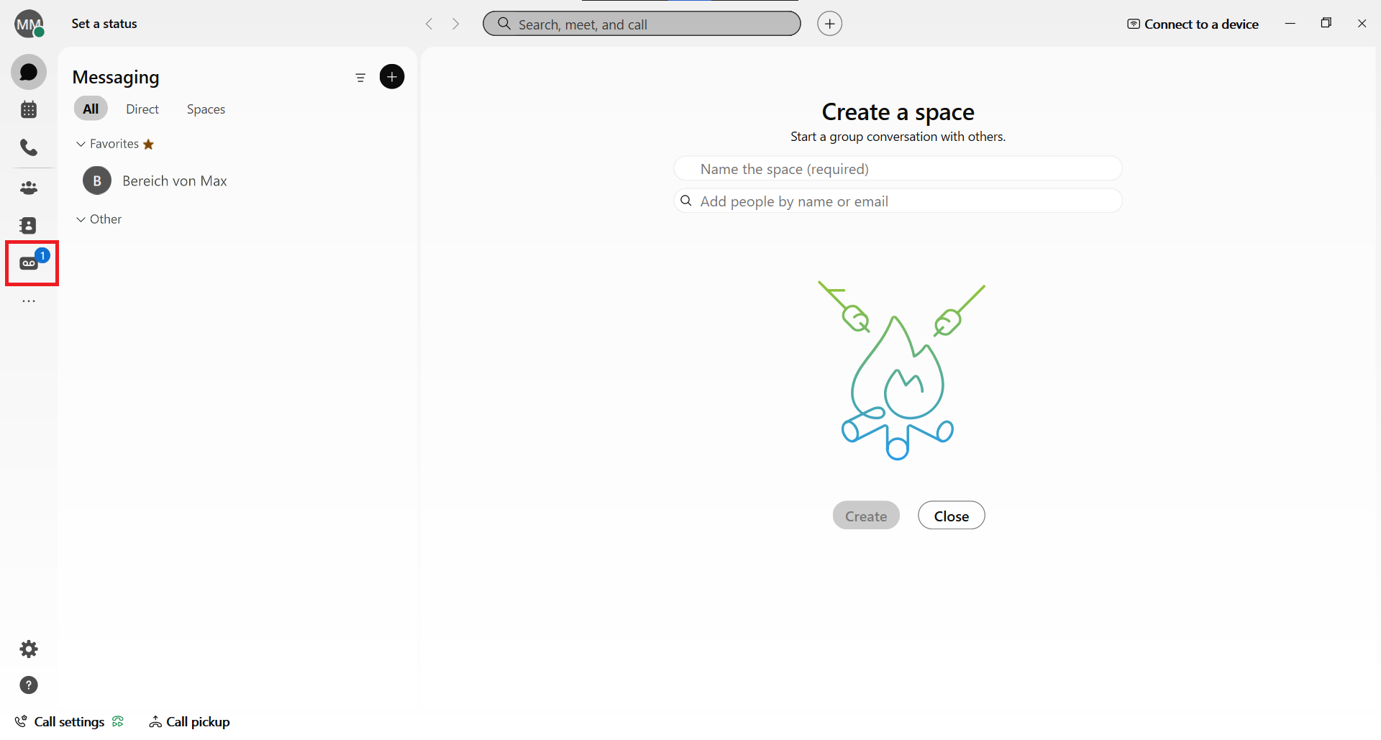Image resolution: width=1381 pixels, height=740 pixels.
Task: Open the Teams icon in sidebar
Action: click(x=29, y=188)
